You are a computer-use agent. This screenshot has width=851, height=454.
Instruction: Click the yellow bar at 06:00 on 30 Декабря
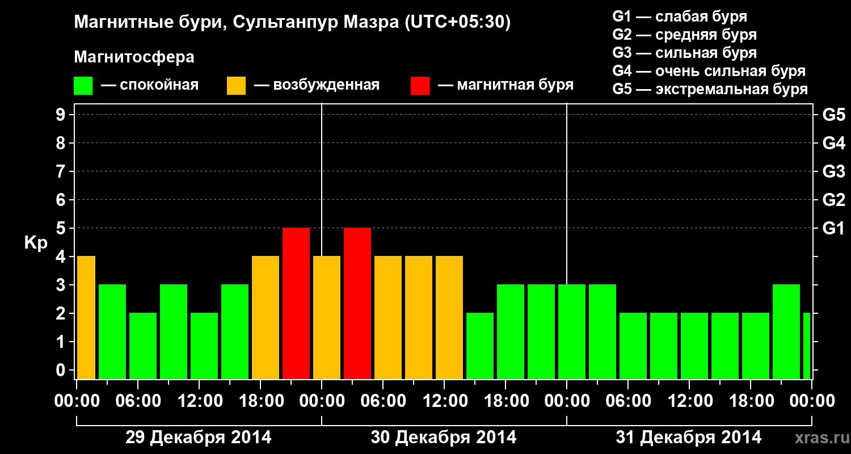click(x=388, y=318)
